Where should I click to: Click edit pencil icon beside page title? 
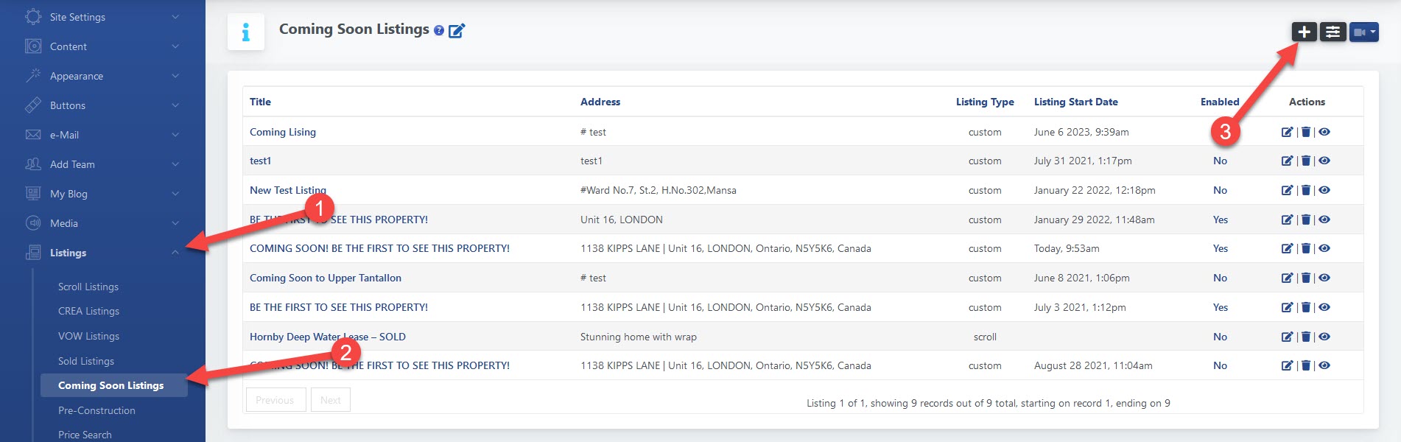click(457, 30)
